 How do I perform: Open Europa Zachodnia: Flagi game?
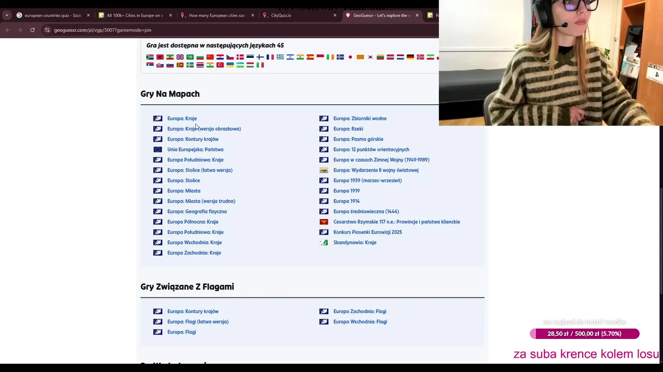click(360, 311)
